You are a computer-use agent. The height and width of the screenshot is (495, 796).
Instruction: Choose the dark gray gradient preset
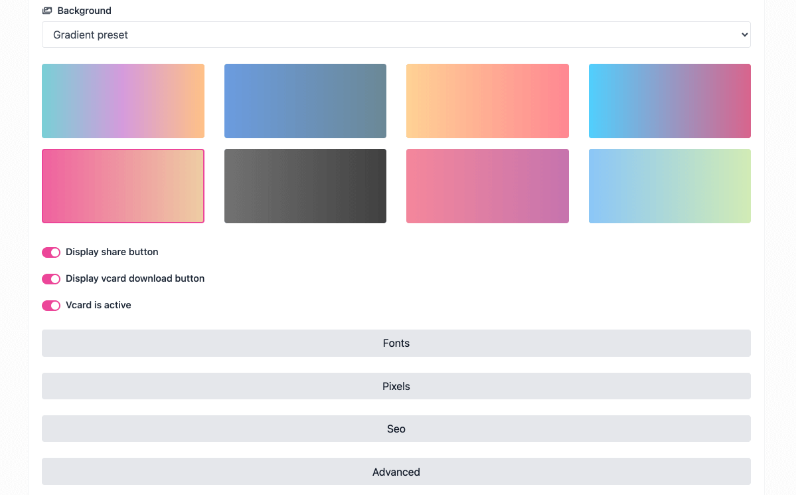click(x=305, y=186)
